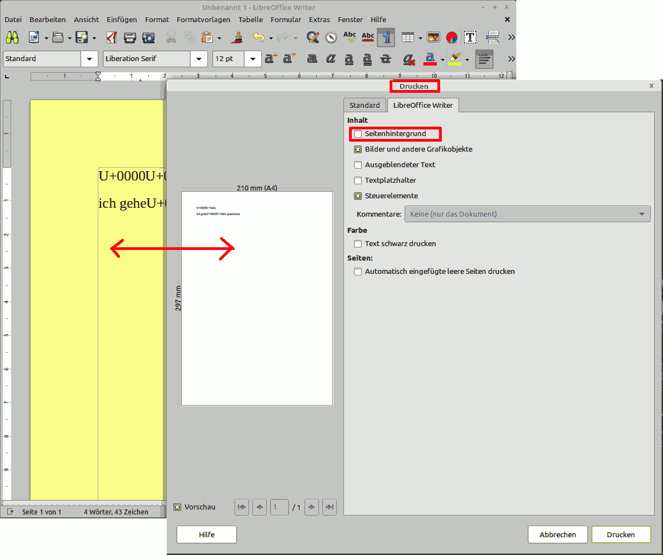Open the font size dropdown arrow
Image resolution: width=663 pixels, height=555 pixels.
252,59
